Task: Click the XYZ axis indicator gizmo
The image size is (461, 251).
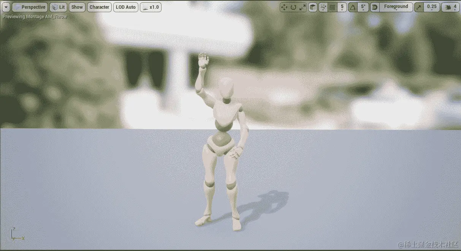Action: tap(17, 234)
